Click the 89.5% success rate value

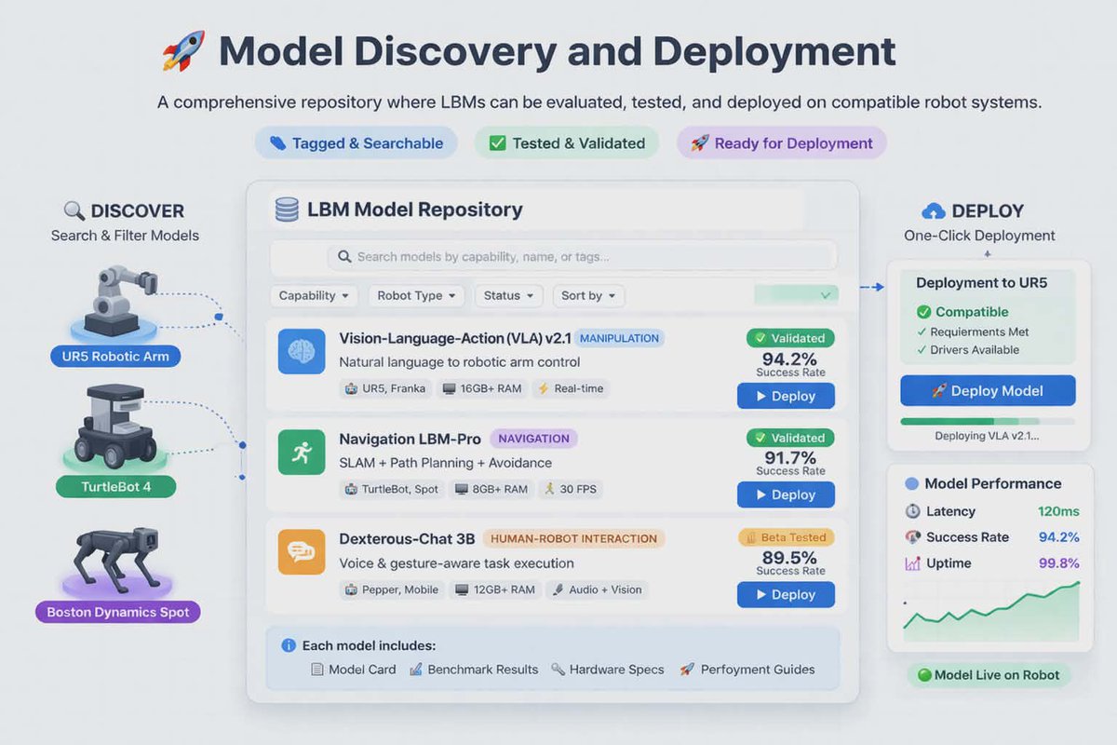[789, 557]
